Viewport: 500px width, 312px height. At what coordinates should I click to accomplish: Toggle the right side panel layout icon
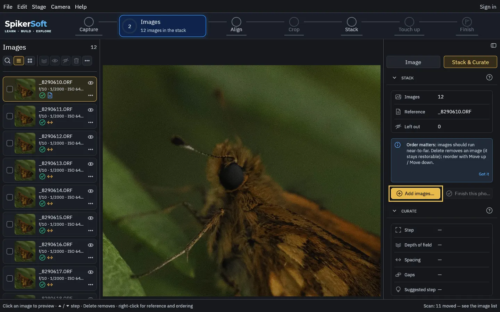click(x=493, y=45)
